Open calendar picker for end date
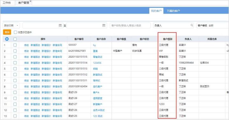Image resolution: width=229 pixels, height=120 pixels. (x=104, y=25)
